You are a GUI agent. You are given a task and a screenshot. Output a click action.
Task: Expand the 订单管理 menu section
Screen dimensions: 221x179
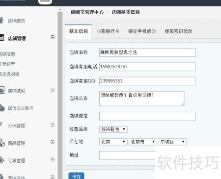53,160
